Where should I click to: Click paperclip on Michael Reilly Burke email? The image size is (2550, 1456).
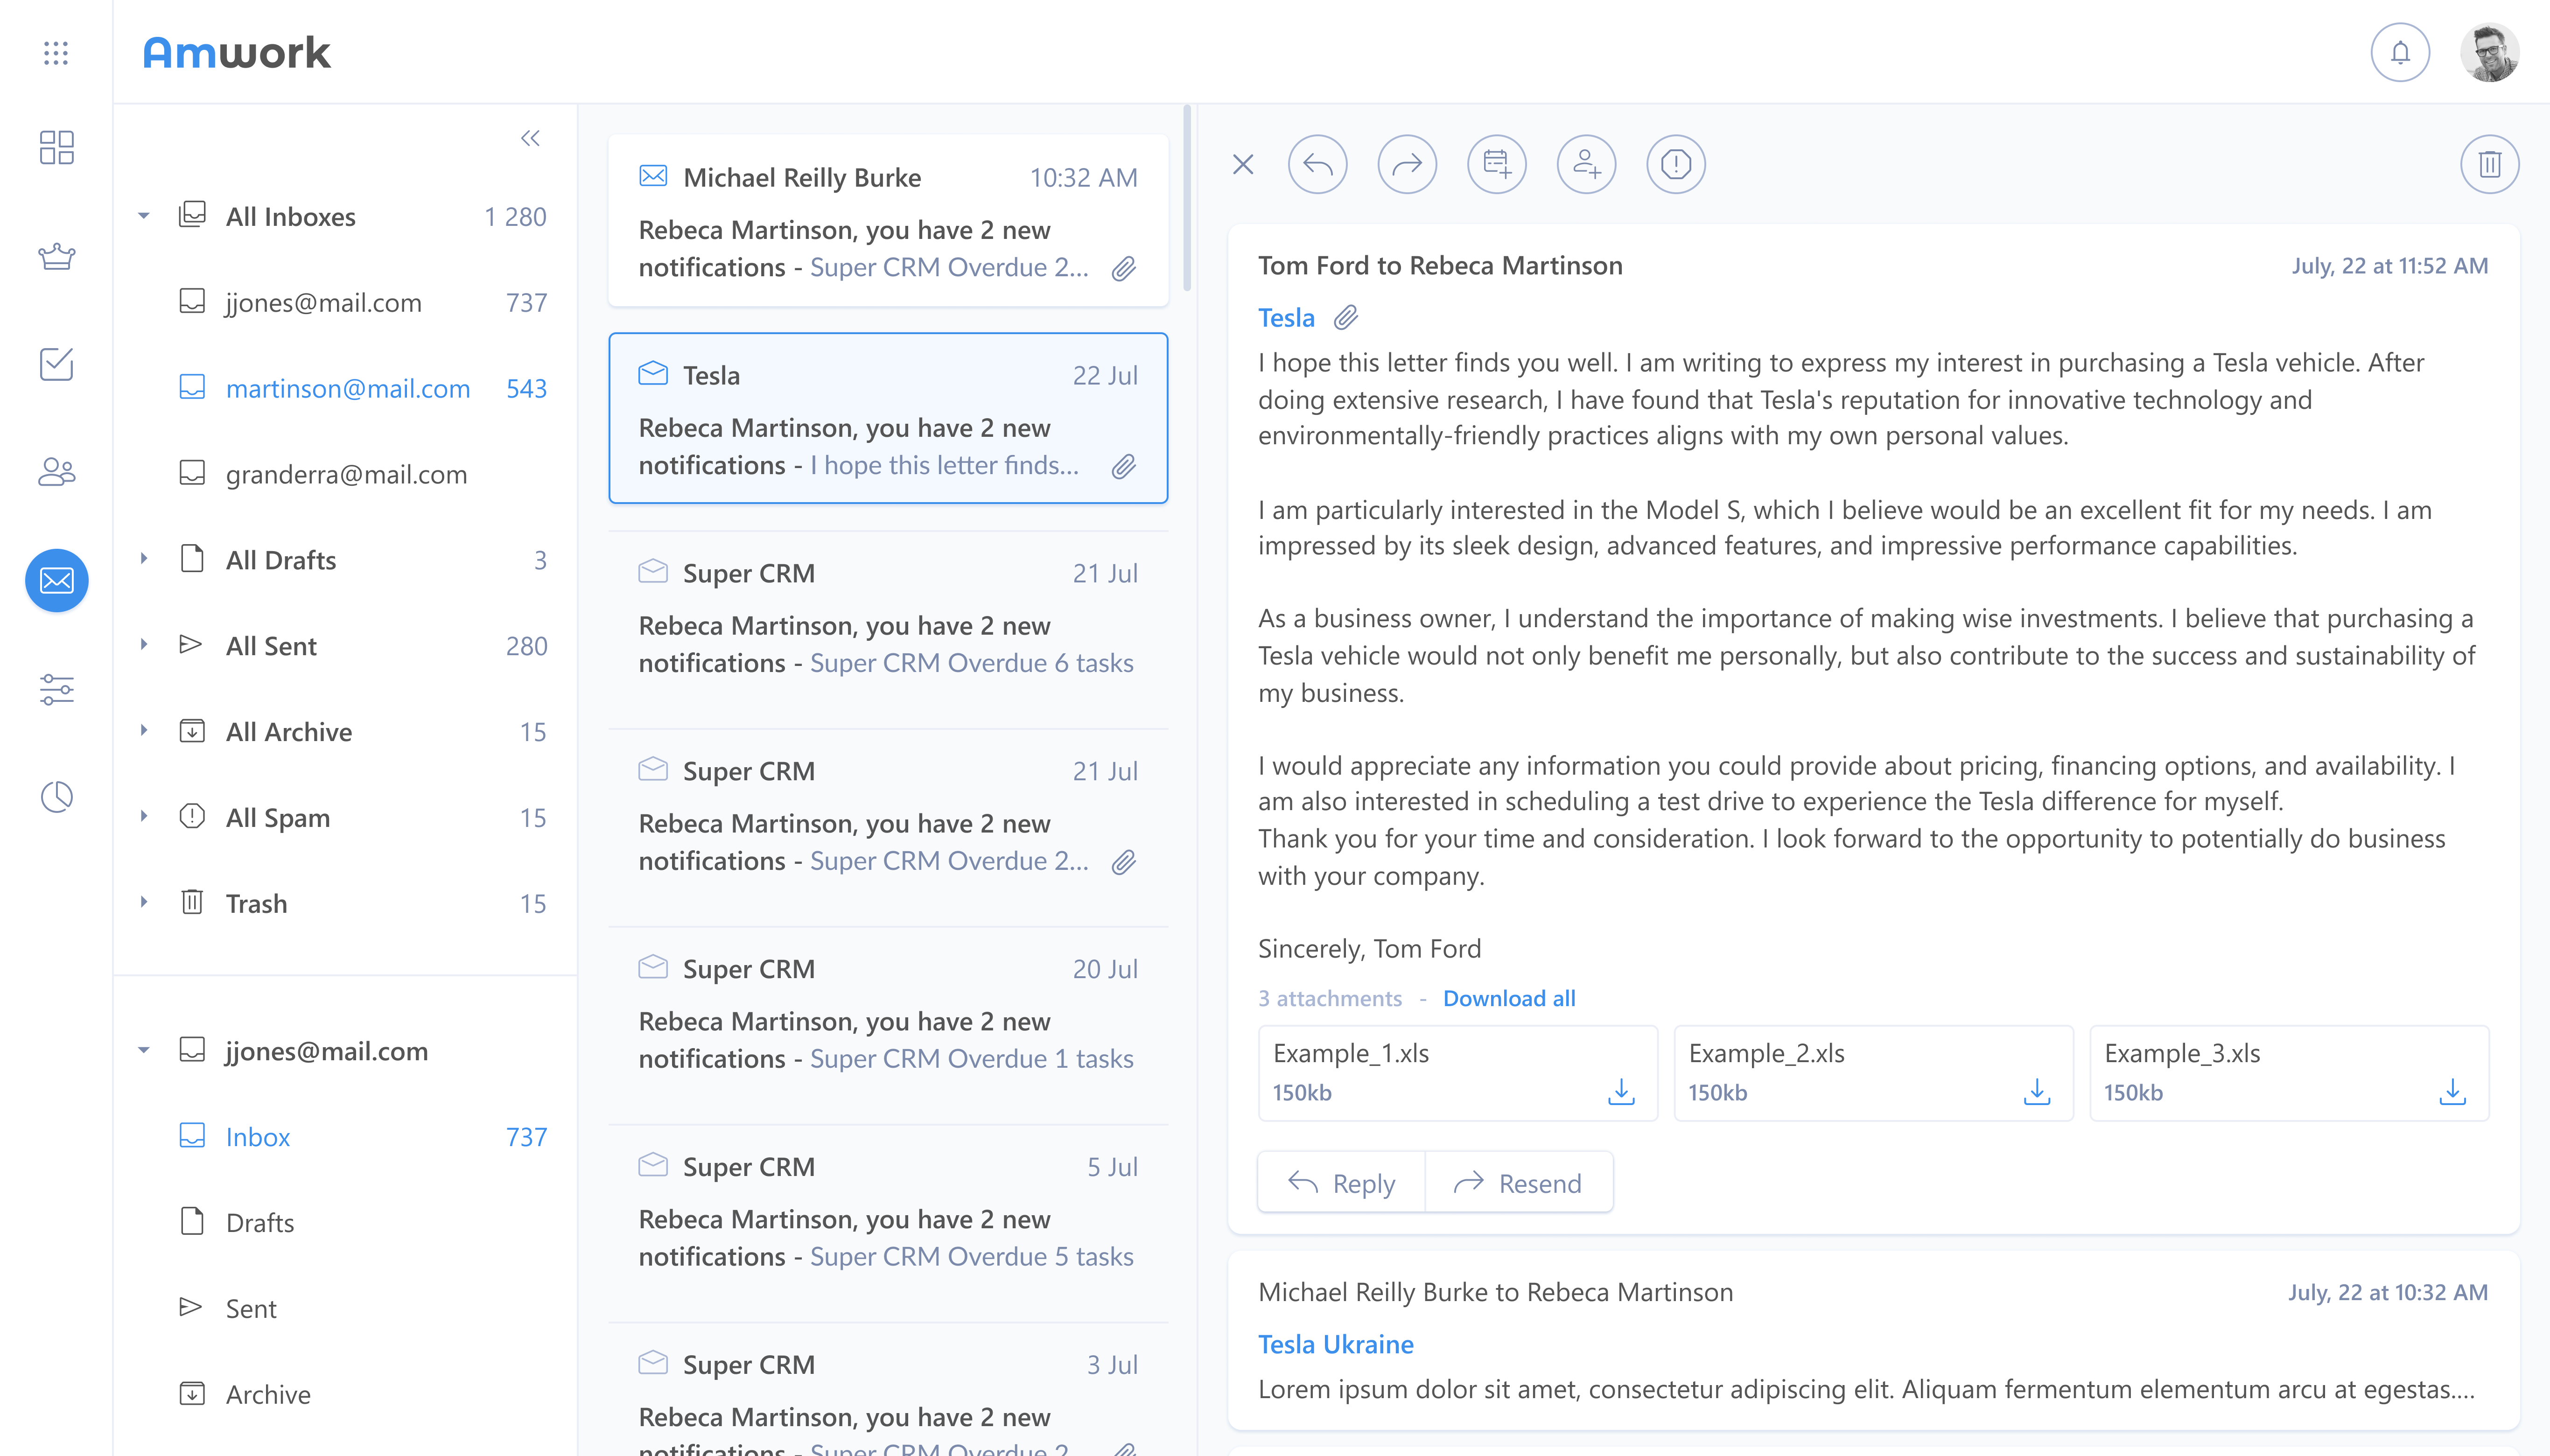point(1124,268)
